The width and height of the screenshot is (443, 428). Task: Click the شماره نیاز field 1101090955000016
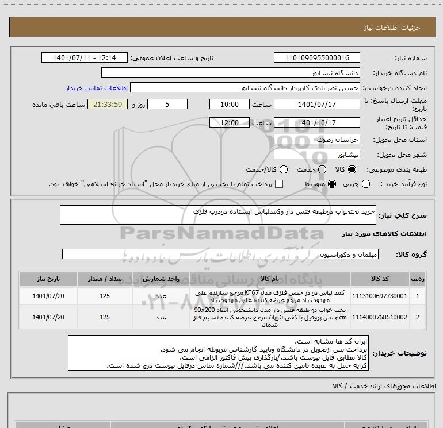tap(316, 57)
